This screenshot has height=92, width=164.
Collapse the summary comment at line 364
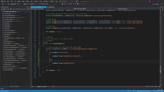point(39,37)
